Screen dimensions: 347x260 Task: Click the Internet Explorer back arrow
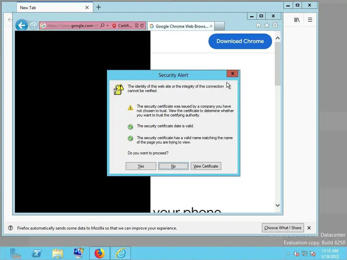(x=21, y=25)
